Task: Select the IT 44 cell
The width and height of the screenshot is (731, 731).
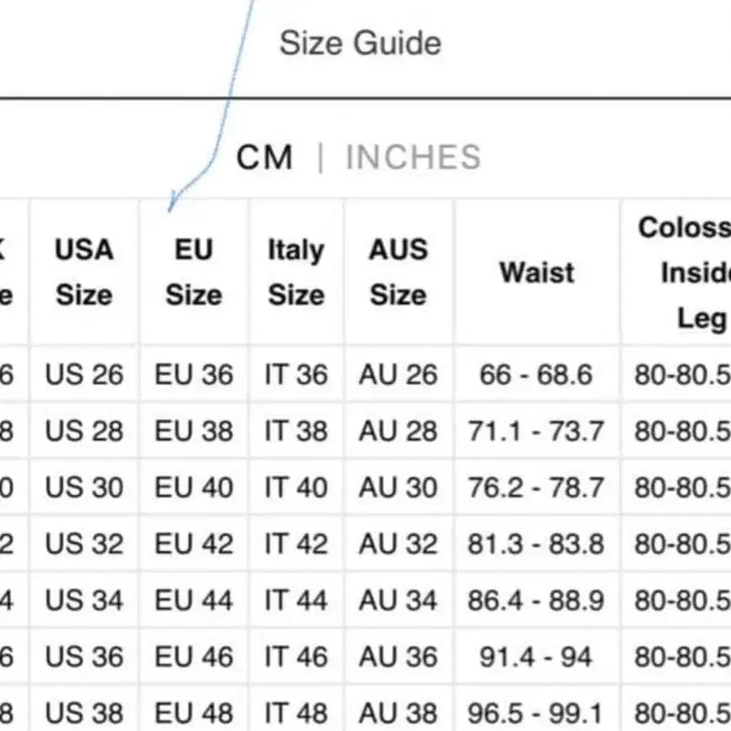Action: [296, 601]
